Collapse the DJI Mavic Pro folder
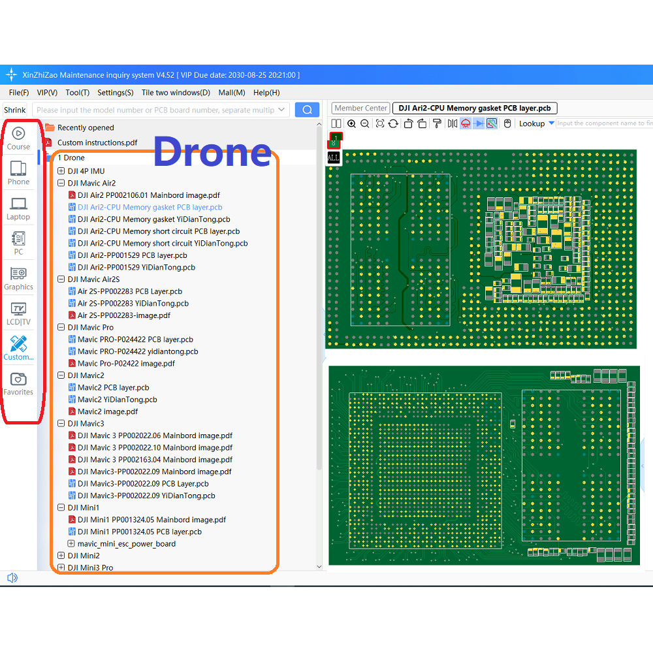Image resolution: width=653 pixels, height=653 pixels. tap(61, 327)
